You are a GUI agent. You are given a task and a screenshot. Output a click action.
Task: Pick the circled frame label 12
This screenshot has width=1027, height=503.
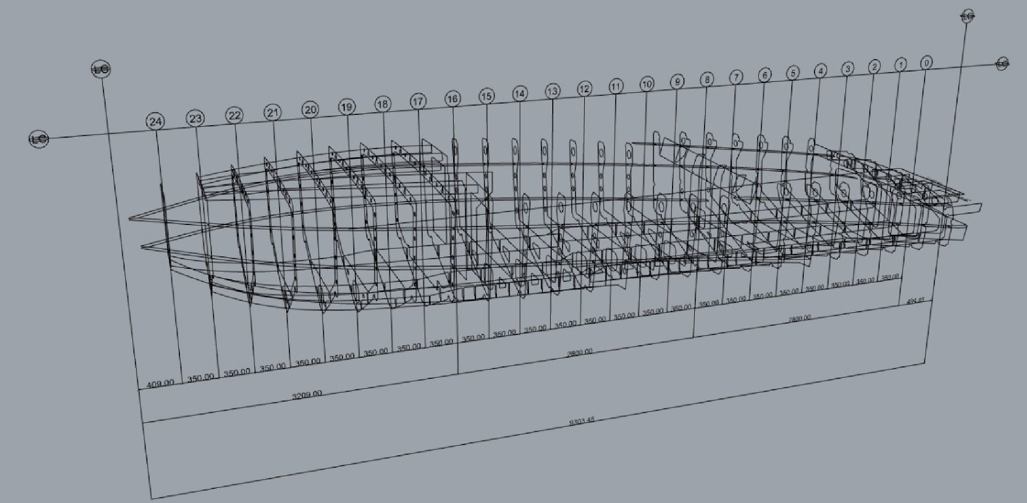[584, 88]
